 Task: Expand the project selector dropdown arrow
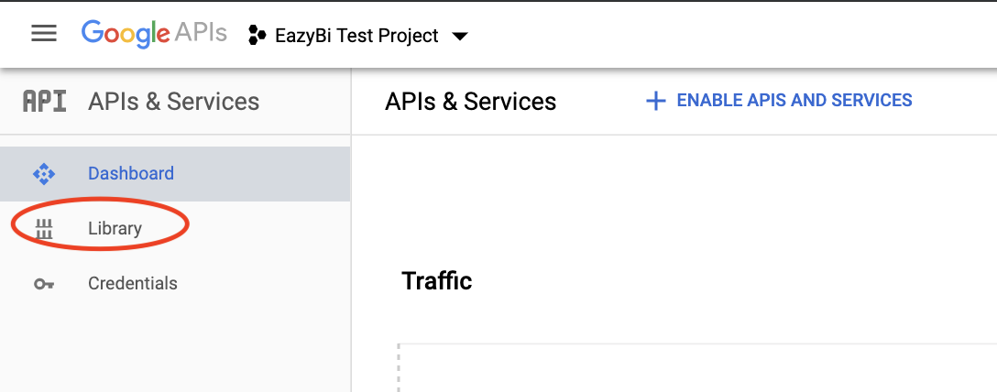[460, 37]
